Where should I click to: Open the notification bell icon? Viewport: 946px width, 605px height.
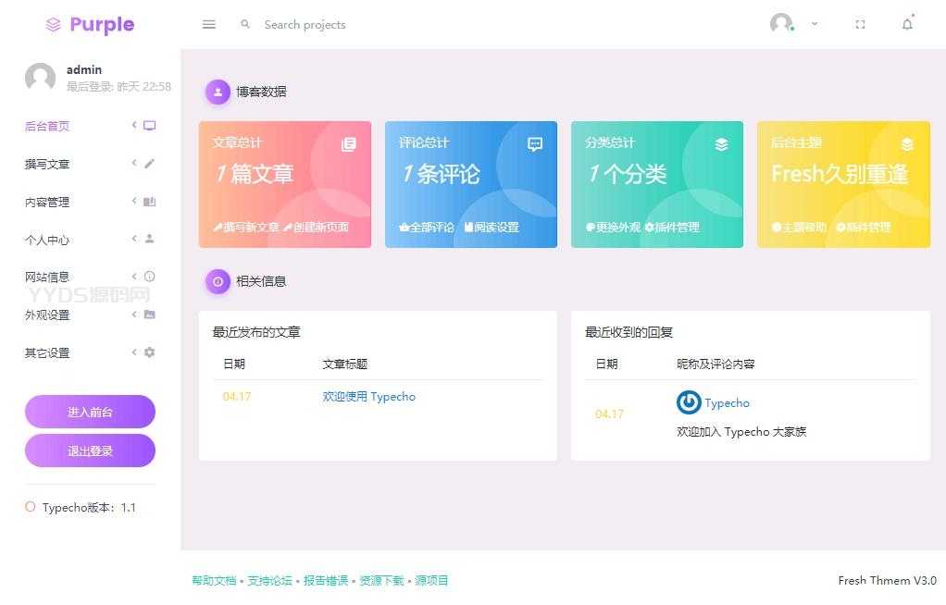click(907, 25)
